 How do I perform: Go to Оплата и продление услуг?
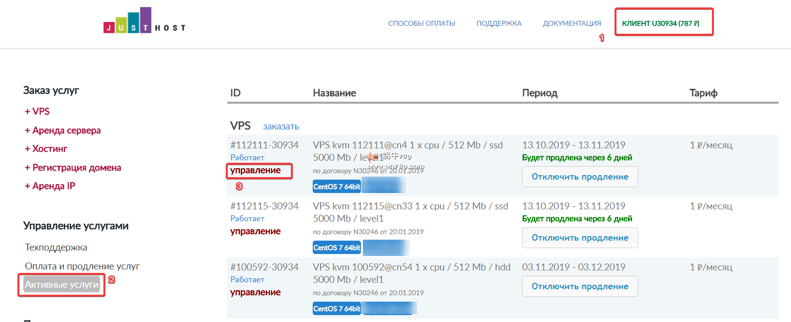[x=82, y=266]
